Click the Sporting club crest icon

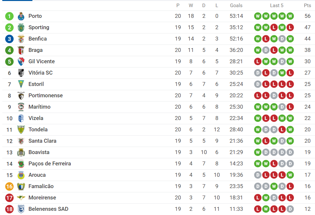click(21, 28)
